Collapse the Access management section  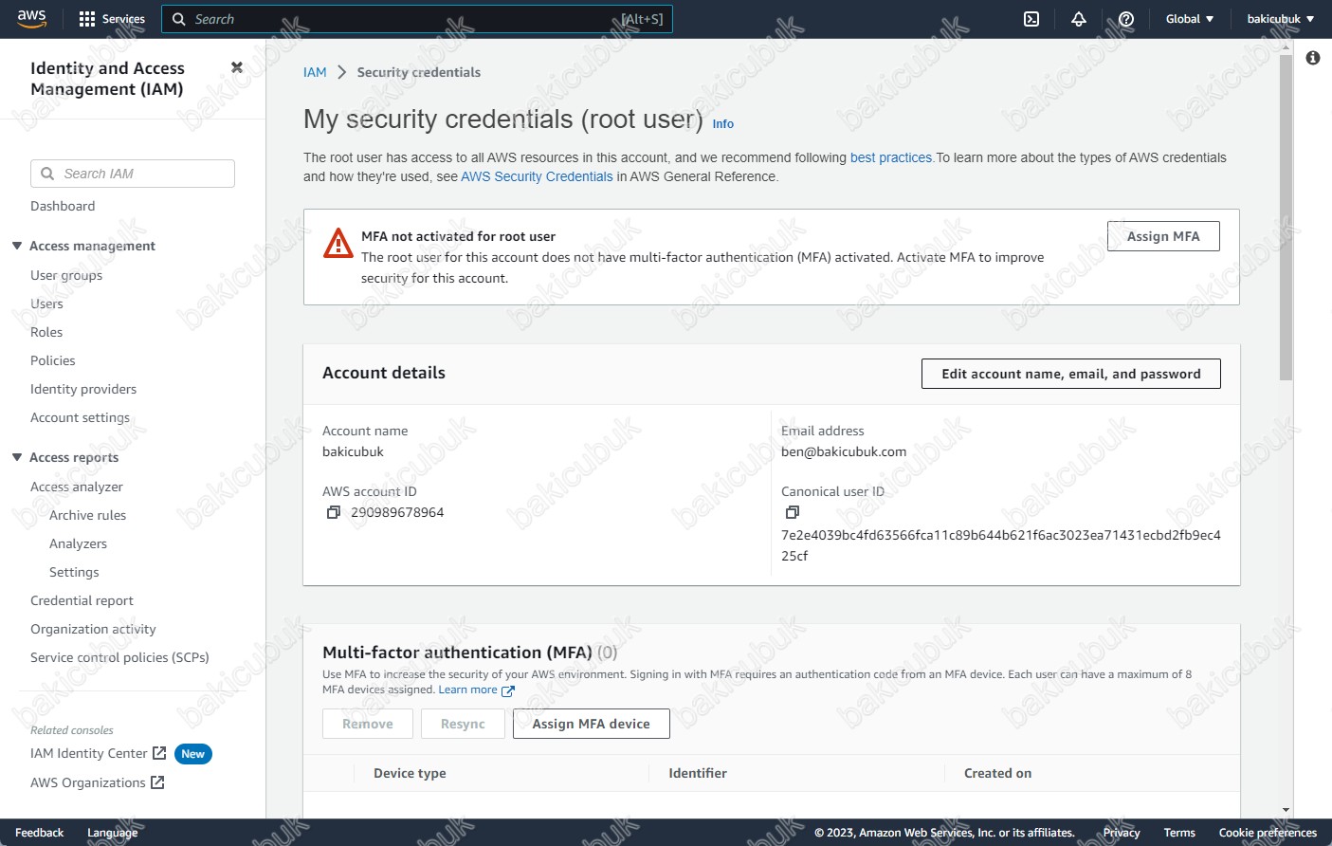click(17, 246)
